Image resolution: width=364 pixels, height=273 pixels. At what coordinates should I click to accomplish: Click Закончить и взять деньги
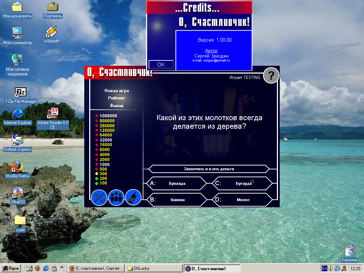[209, 169]
